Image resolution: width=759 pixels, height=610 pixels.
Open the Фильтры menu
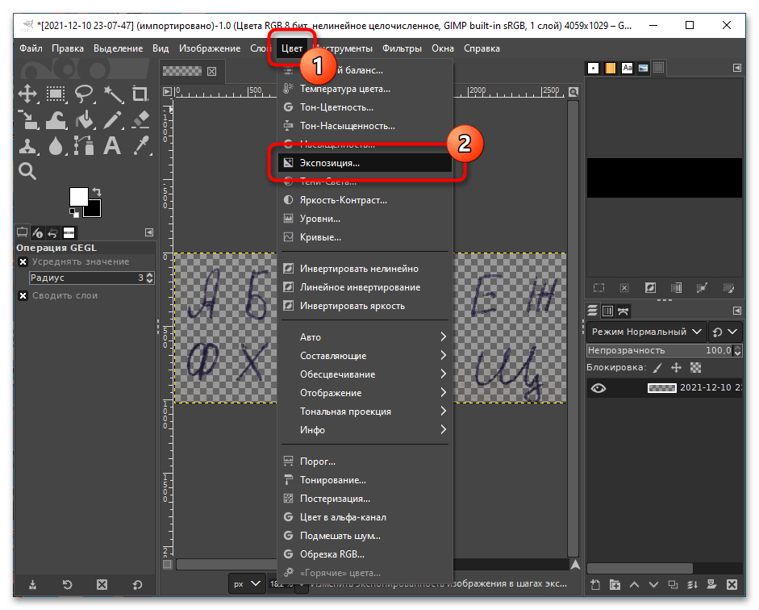402,48
